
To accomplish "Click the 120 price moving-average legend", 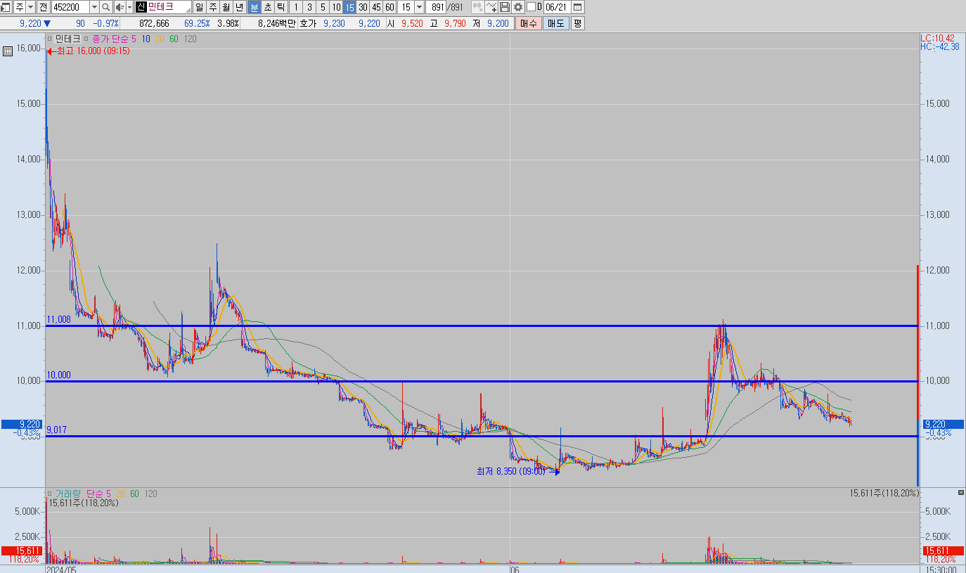I will click(190, 39).
